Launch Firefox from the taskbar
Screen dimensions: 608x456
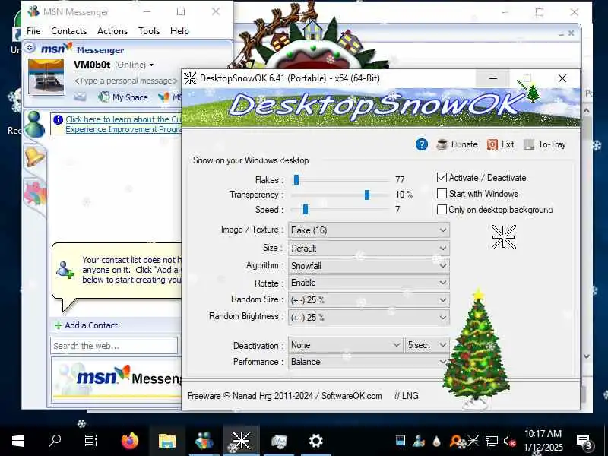[x=129, y=441]
